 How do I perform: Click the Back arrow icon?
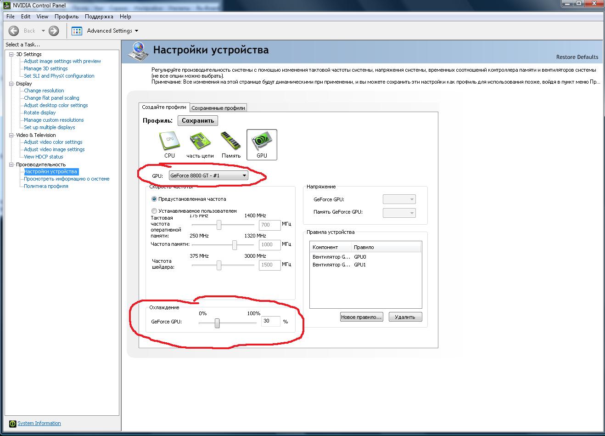point(14,31)
